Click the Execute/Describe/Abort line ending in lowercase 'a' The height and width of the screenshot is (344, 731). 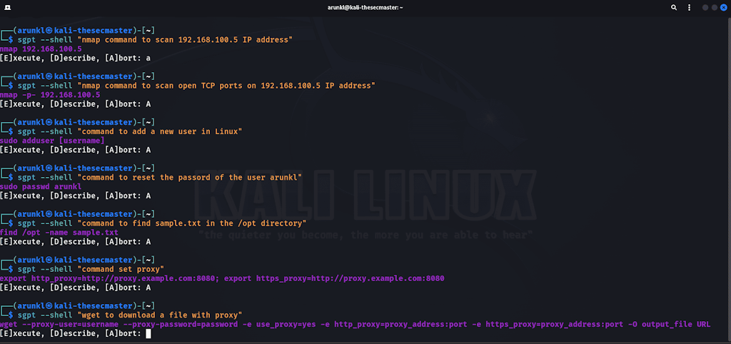[x=76, y=59]
